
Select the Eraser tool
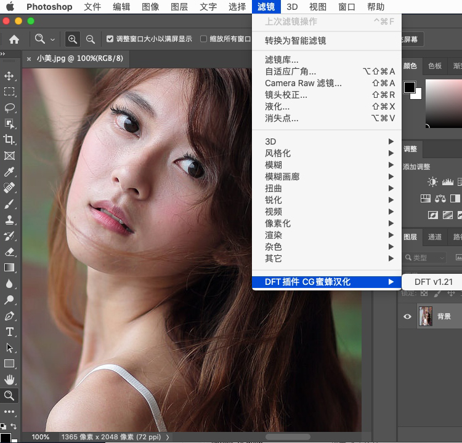(9, 252)
